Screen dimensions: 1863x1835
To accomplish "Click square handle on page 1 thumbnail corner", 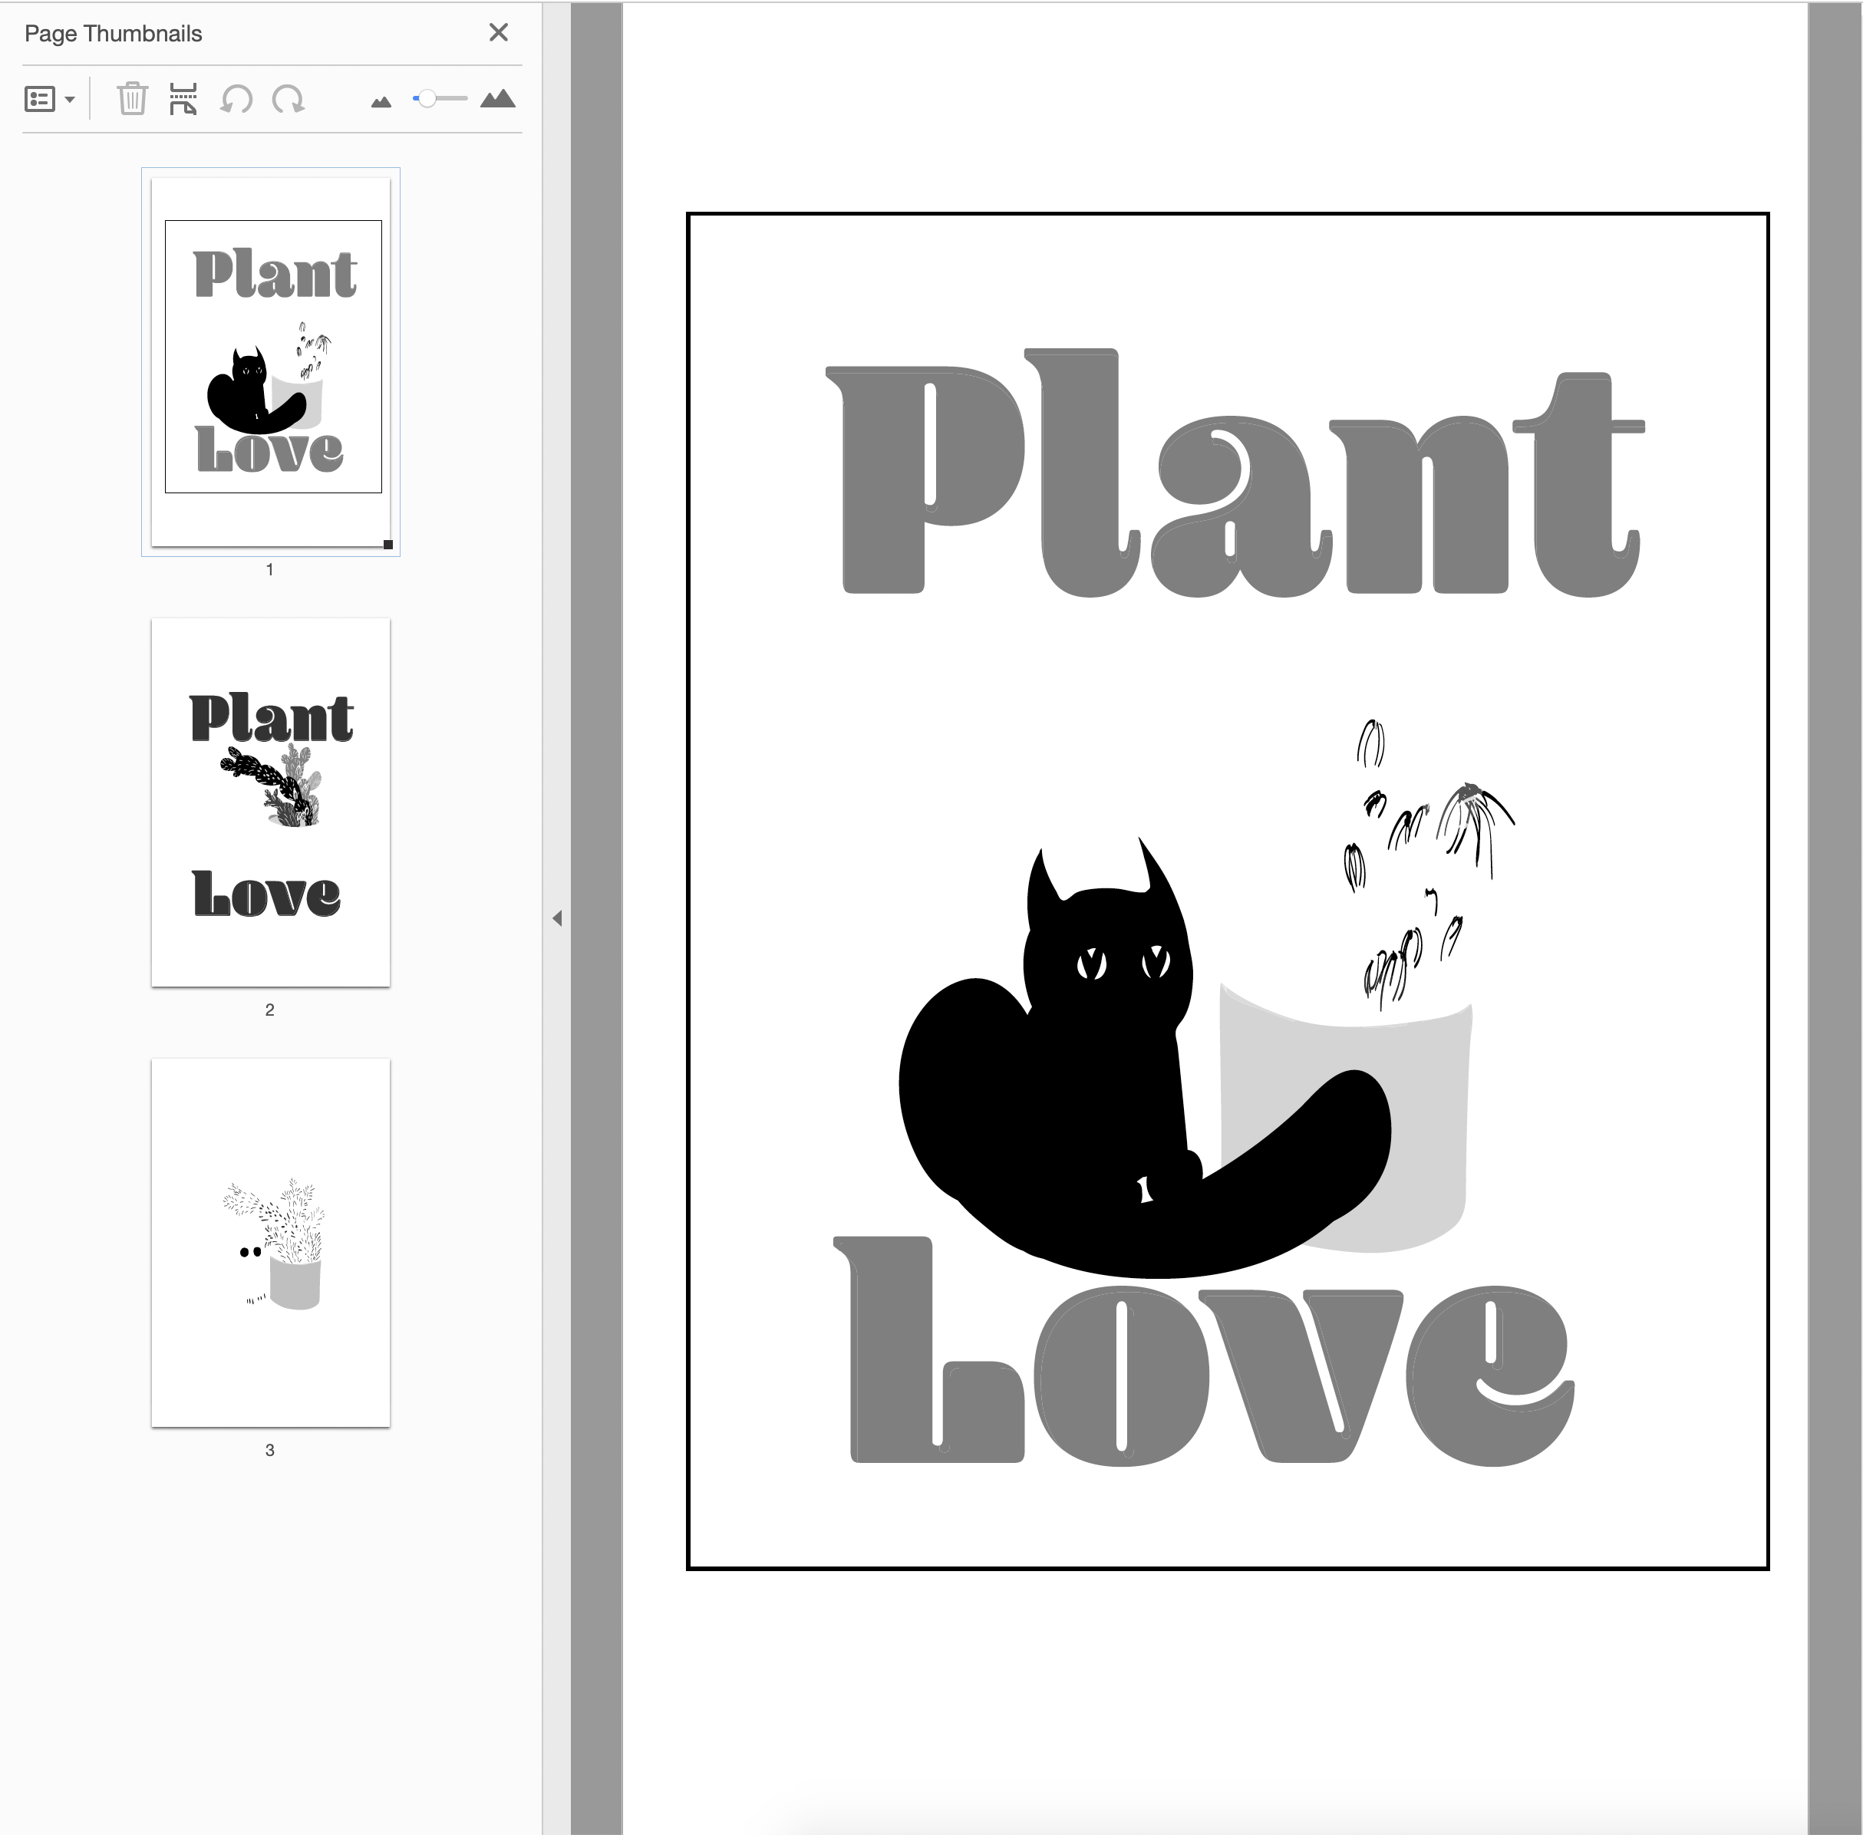I will tap(388, 545).
